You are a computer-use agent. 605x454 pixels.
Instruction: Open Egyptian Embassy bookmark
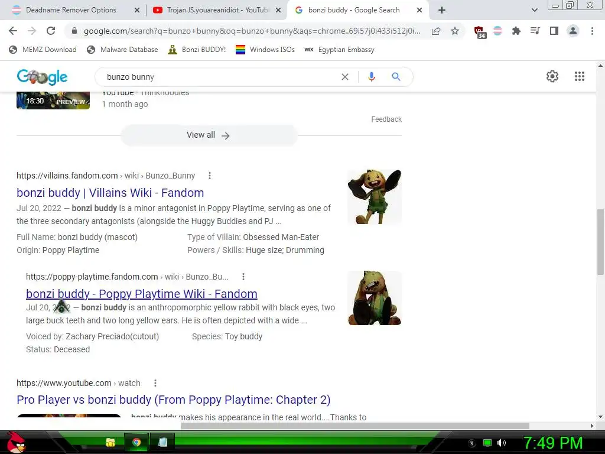click(340, 50)
